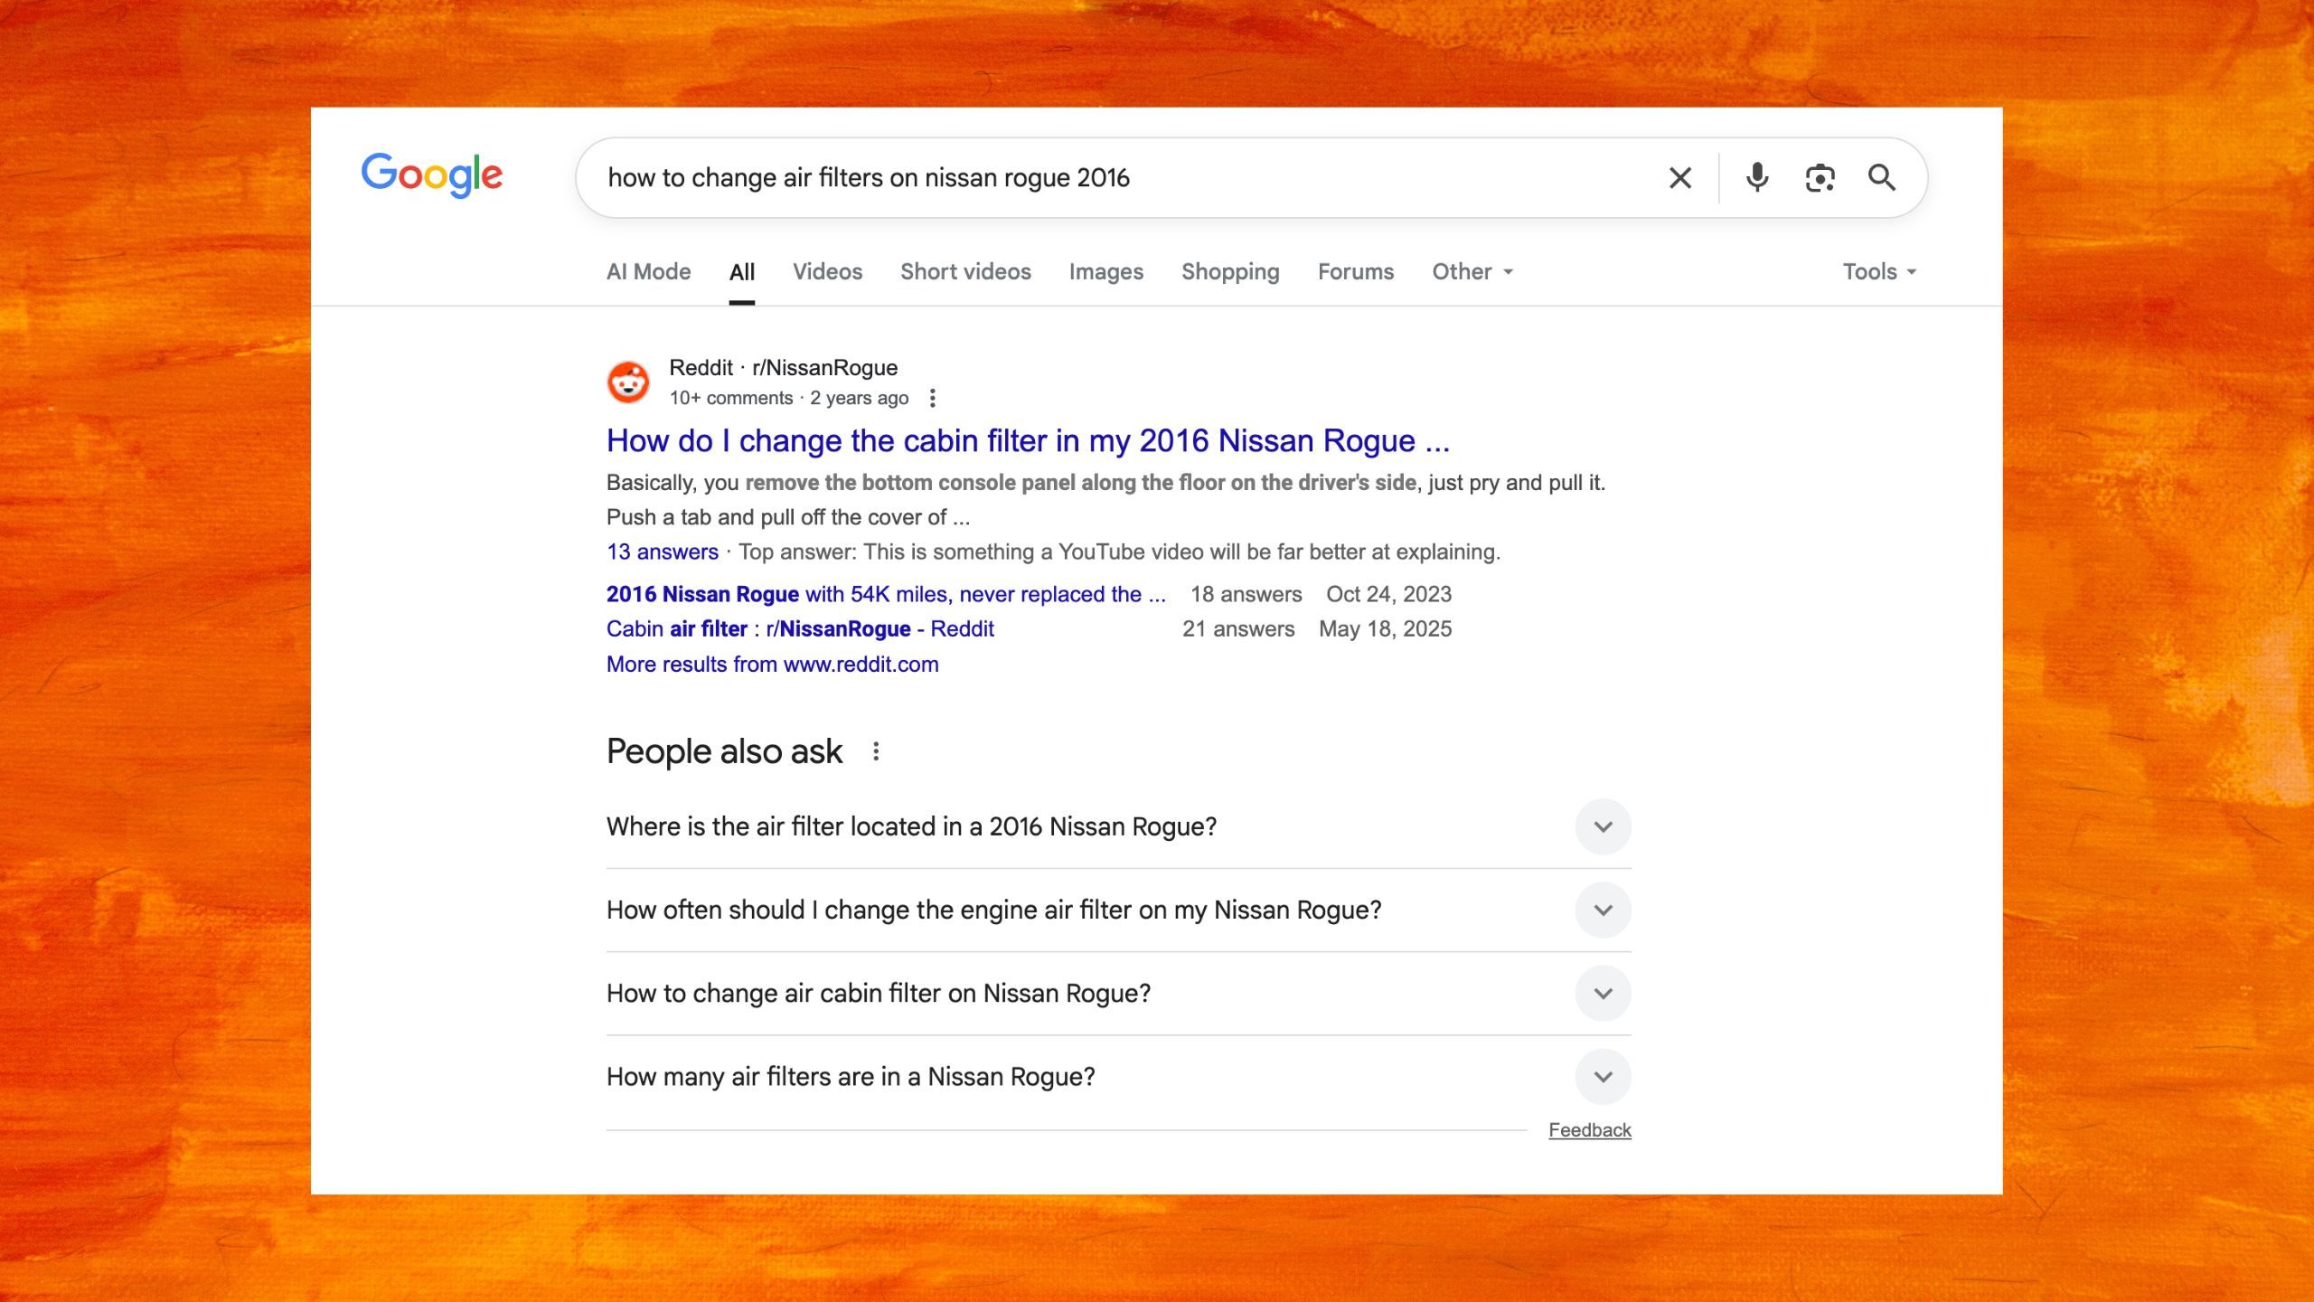
Task: Click the 'May 18, 2025' date
Action: [x=1385, y=628]
